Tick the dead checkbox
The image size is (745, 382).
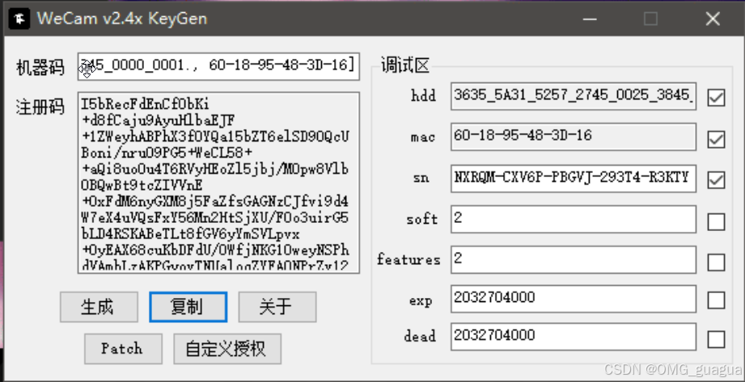(x=716, y=339)
